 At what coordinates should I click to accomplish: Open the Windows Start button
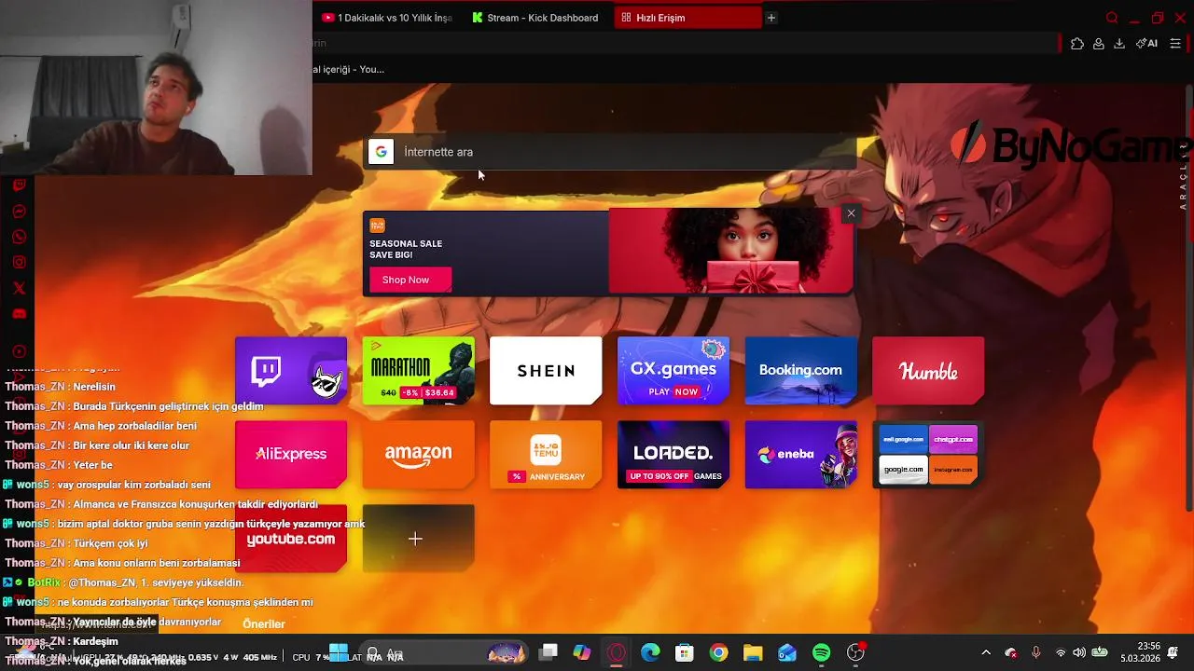(x=339, y=652)
